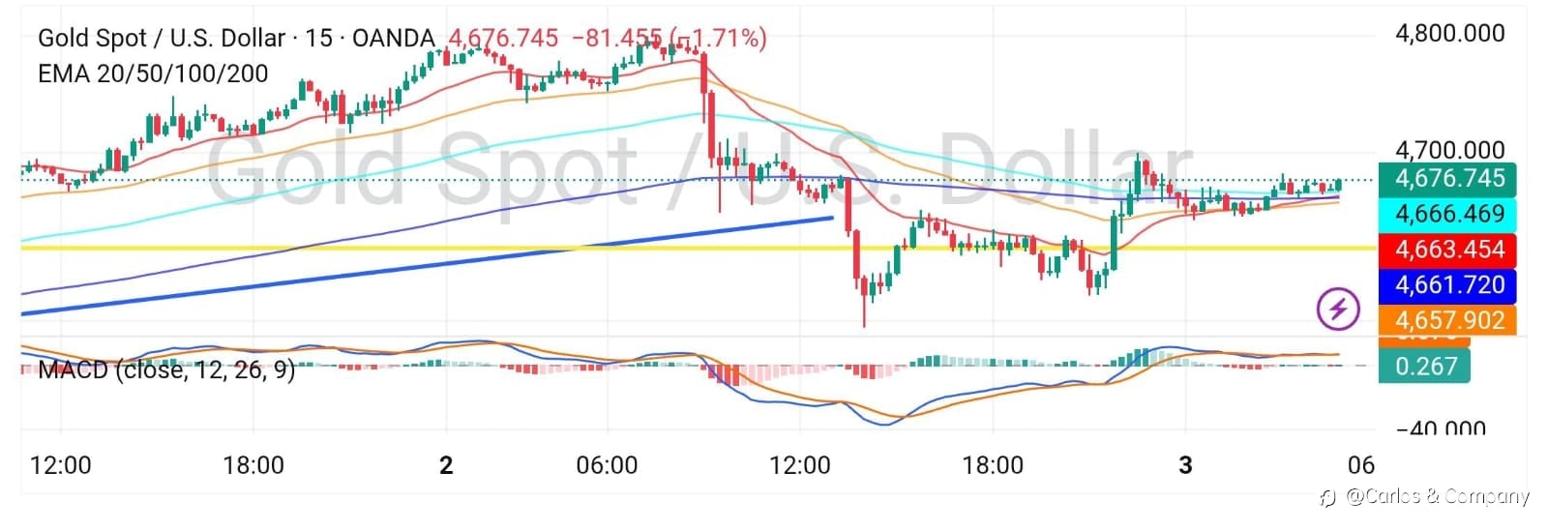Click the 0.267 MACD value tag
Viewport: 1548px width, 531px height.
coord(1425,366)
